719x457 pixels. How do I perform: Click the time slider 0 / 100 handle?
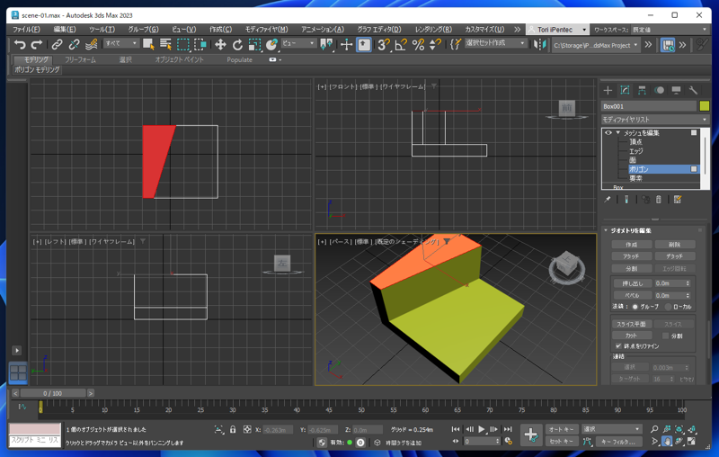click(53, 393)
